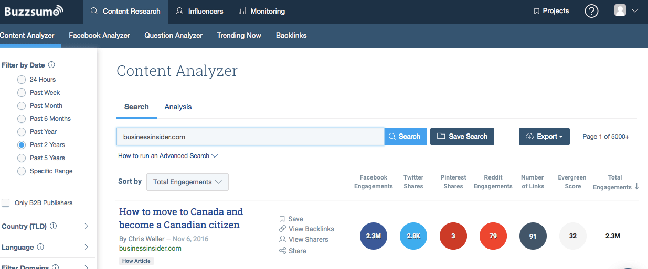Select the Past 2 Years filter
648x269 pixels.
pyautogui.click(x=22, y=145)
